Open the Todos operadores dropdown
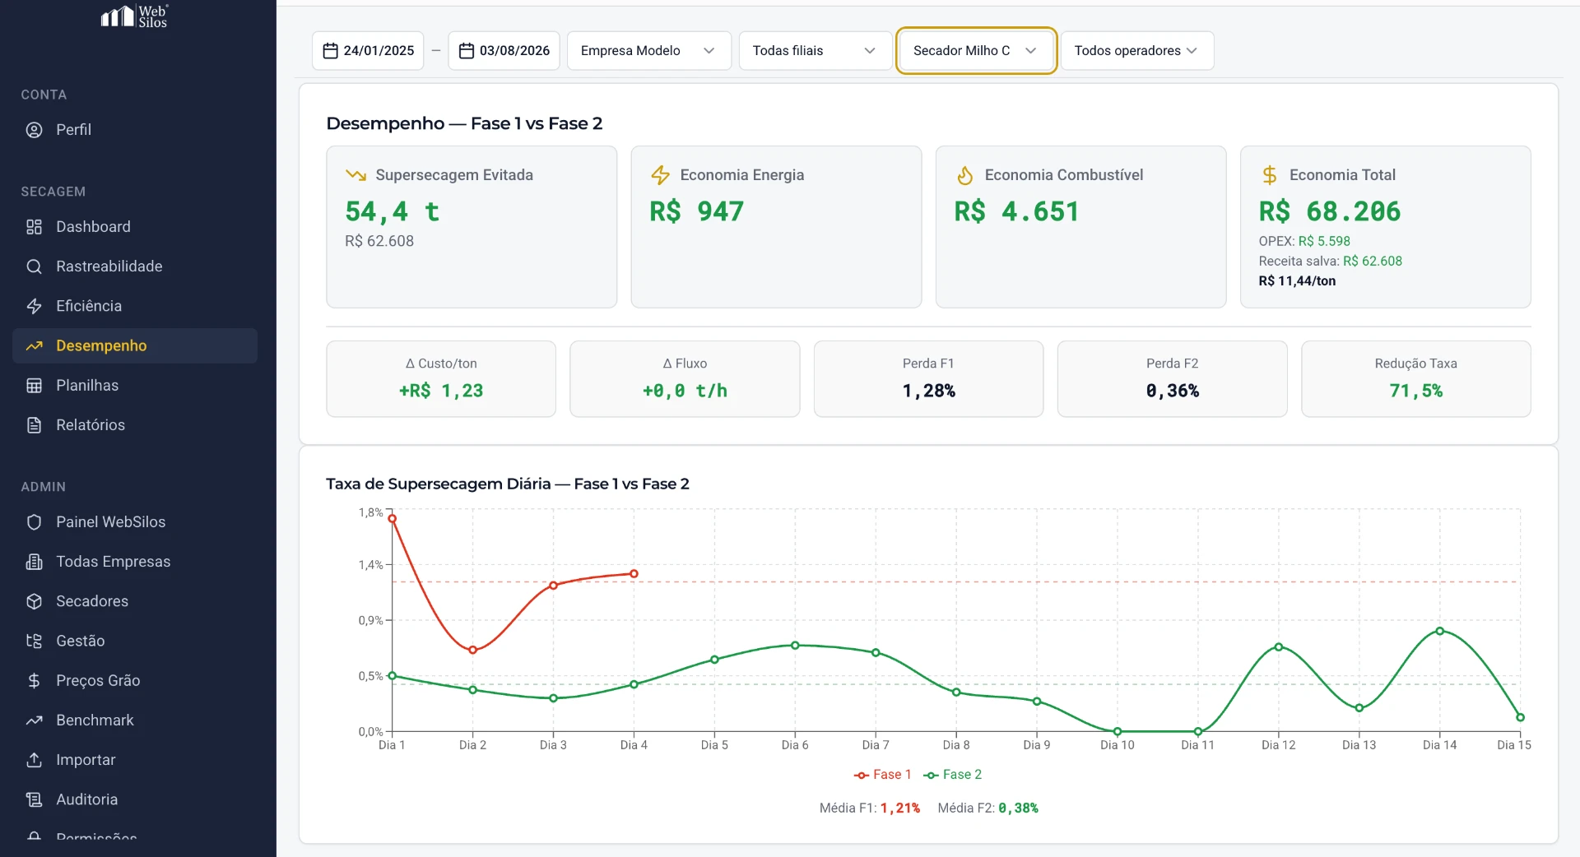 click(1136, 51)
